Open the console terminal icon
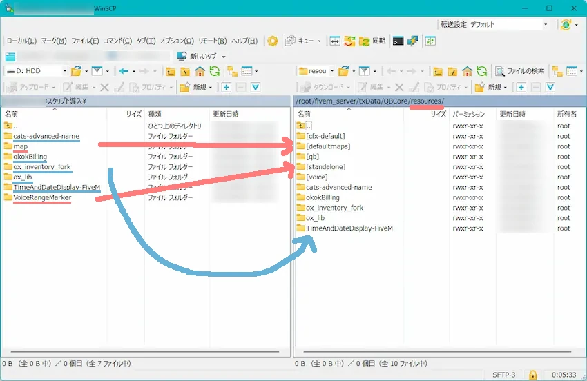Screen dimensions: 587x381 click(x=398, y=41)
